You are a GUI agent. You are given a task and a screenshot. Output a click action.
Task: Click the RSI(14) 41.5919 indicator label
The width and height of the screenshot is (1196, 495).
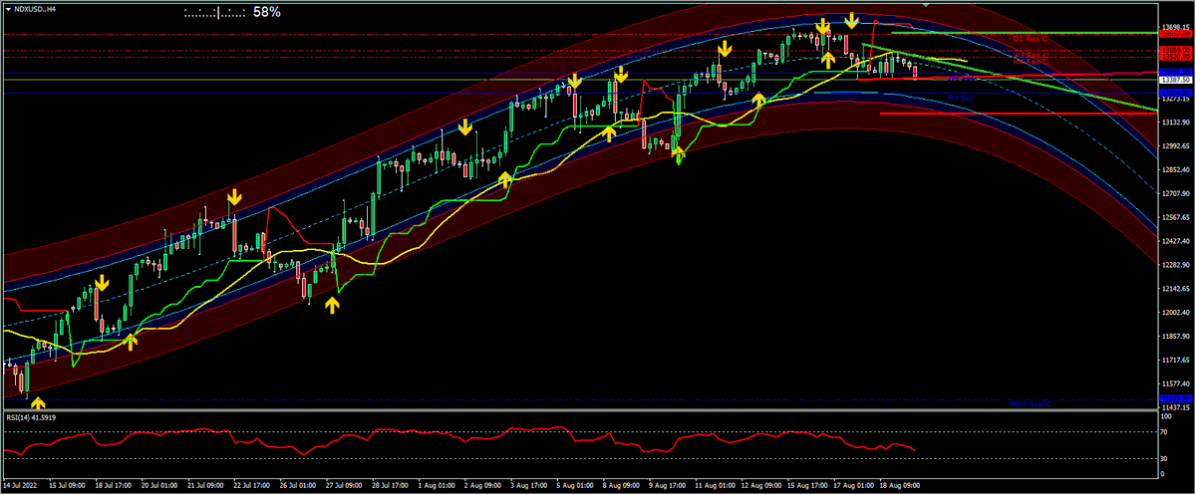33,417
